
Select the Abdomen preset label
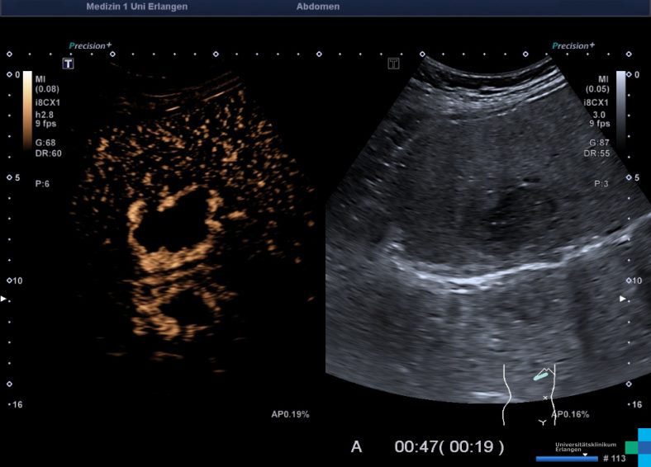pos(317,7)
